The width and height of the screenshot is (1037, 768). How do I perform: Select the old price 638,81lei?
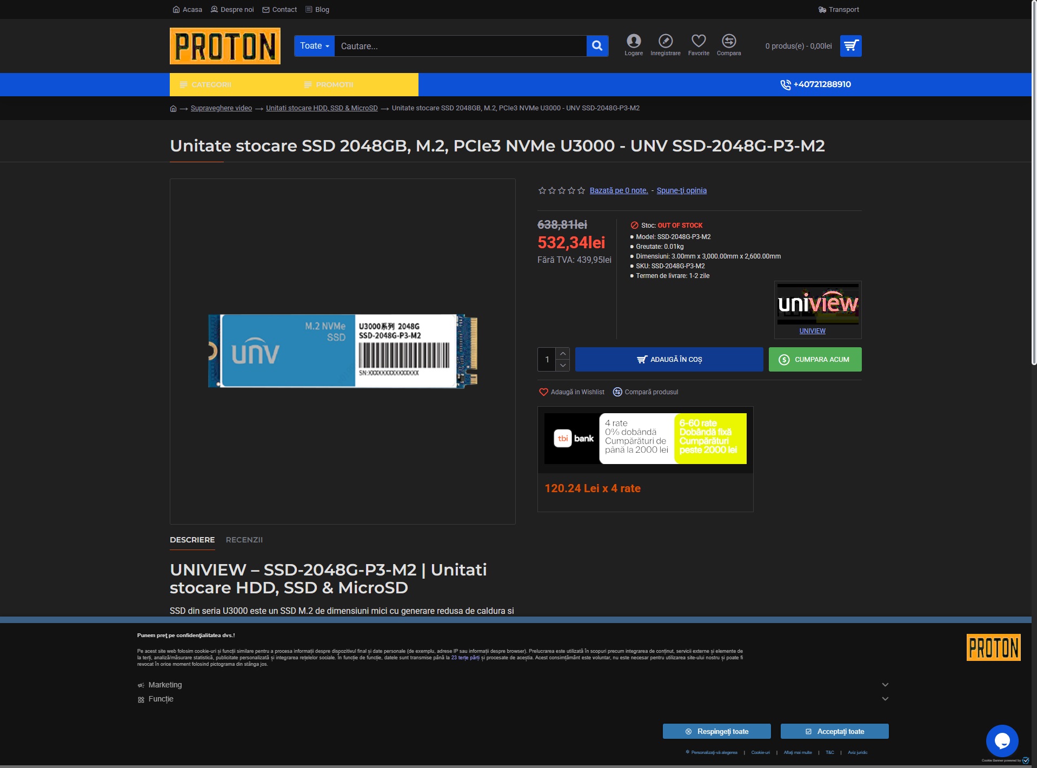coord(562,224)
